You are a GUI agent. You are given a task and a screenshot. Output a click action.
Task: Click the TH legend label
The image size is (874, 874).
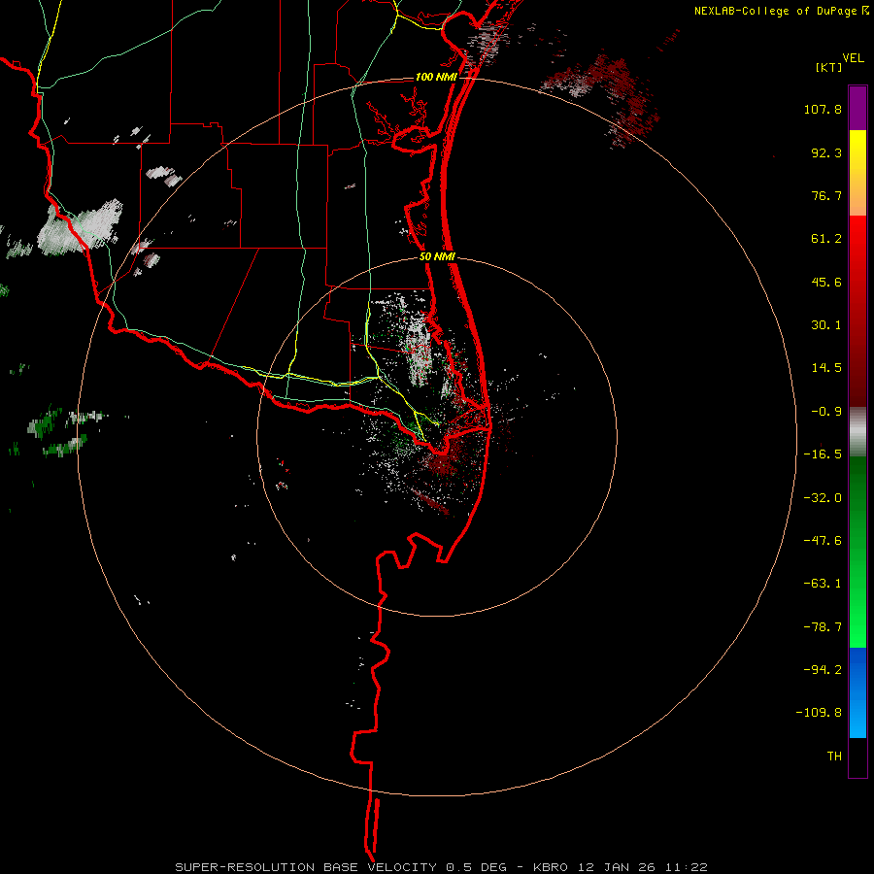click(x=834, y=756)
